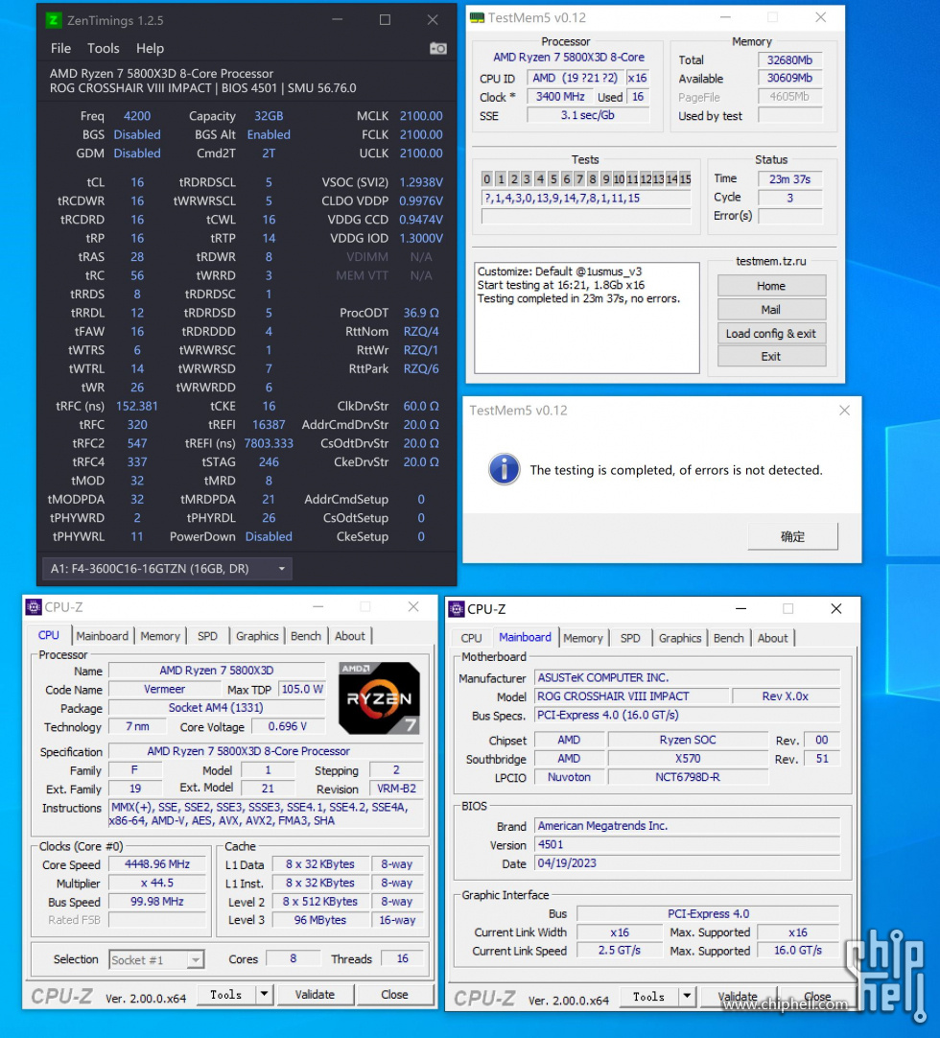Screen dimensions: 940x1038
Task: Click the Level 3 cache 96 MBytes value
Action: click(x=320, y=919)
